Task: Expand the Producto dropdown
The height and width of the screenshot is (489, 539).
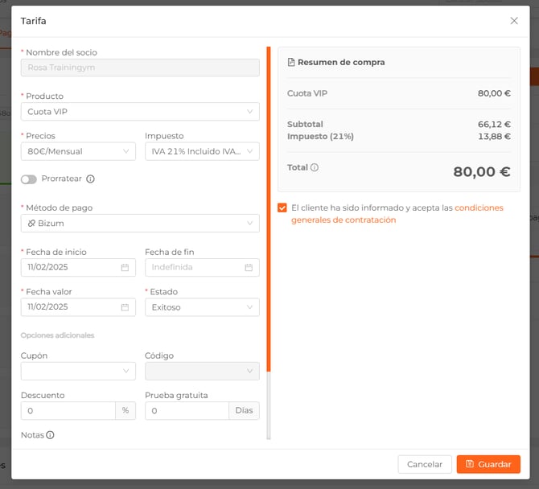Action: [x=140, y=112]
